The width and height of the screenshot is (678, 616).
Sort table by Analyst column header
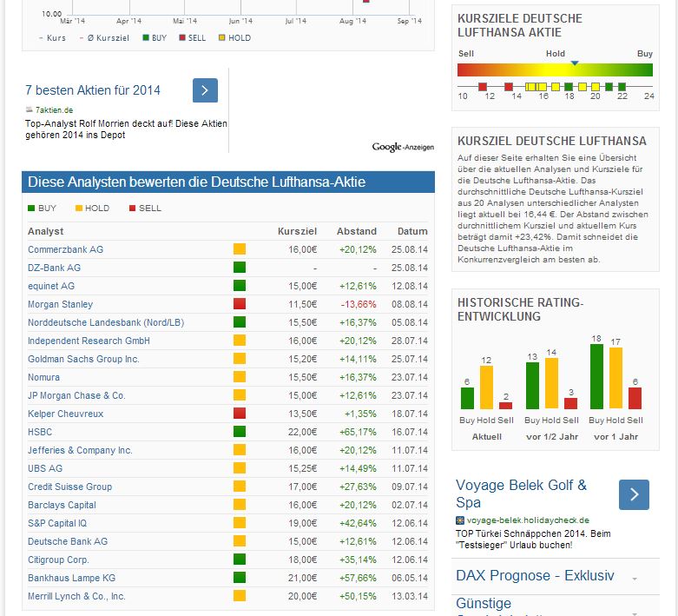click(x=45, y=231)
